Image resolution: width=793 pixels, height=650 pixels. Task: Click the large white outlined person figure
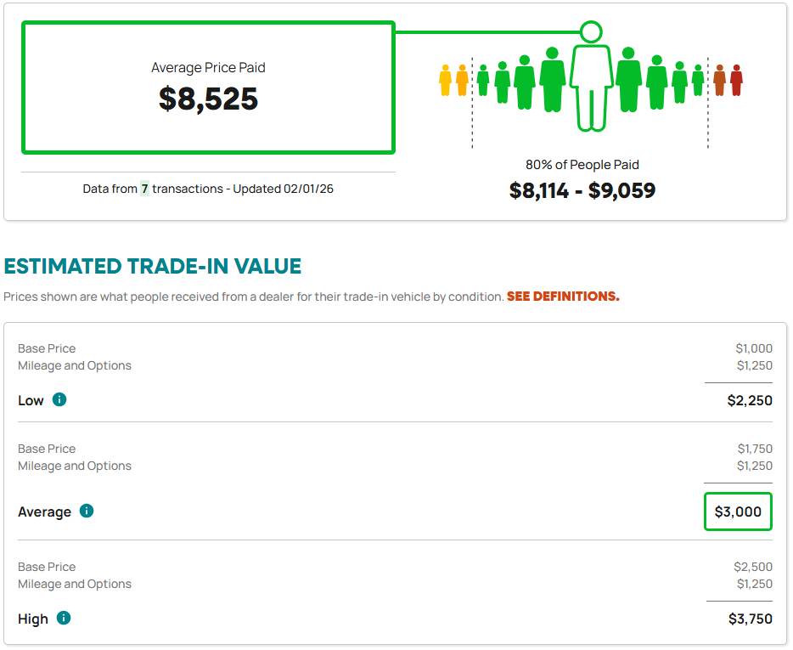click(590, 88)
